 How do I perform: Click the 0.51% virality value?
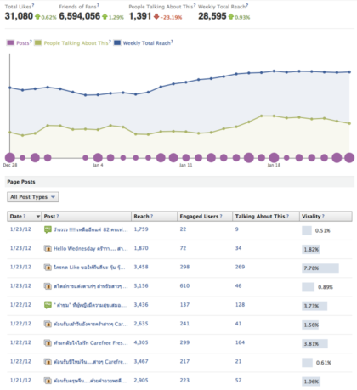323,230
